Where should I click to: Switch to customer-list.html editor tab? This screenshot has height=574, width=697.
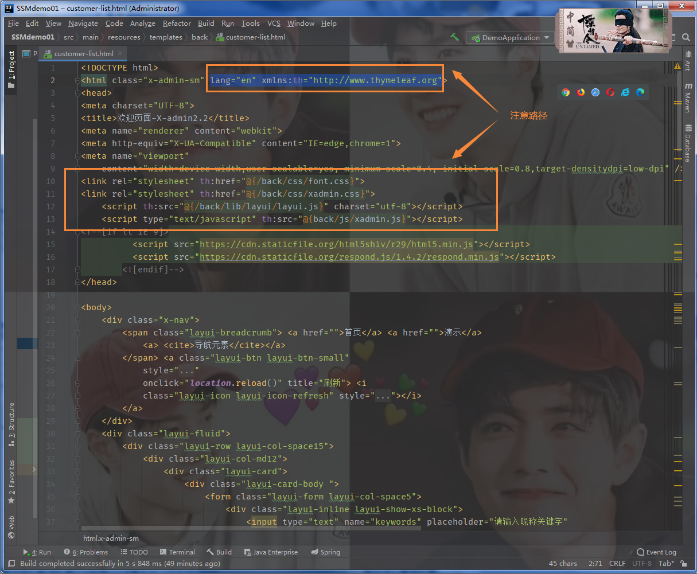(x=84, y=54)
